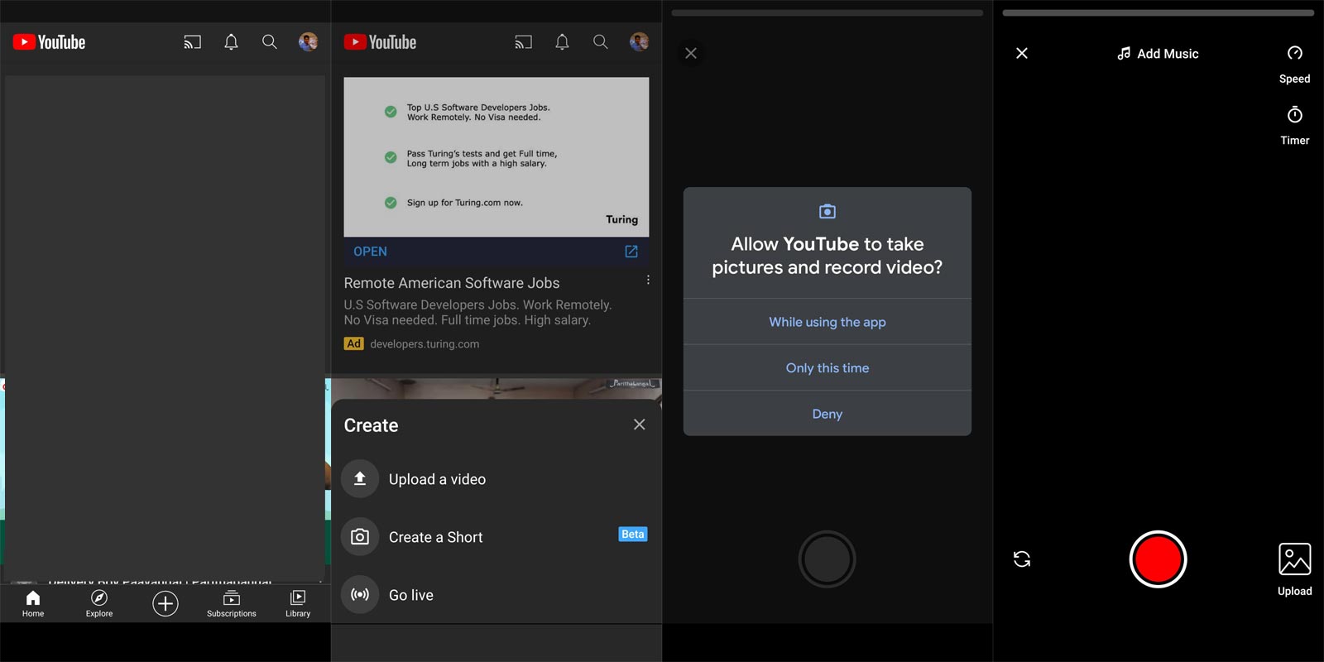Close the camera permission screen
This screenshot has height=662, width=1324.
[691, 53]
